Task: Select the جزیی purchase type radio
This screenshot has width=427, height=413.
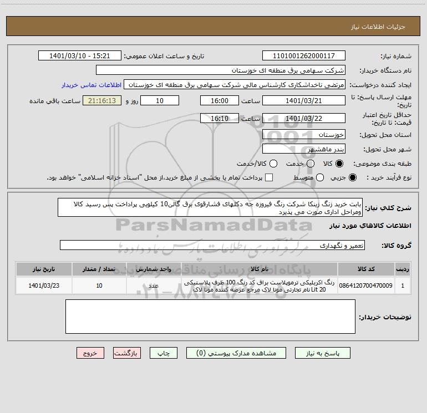Action: (x=352, y=177)
